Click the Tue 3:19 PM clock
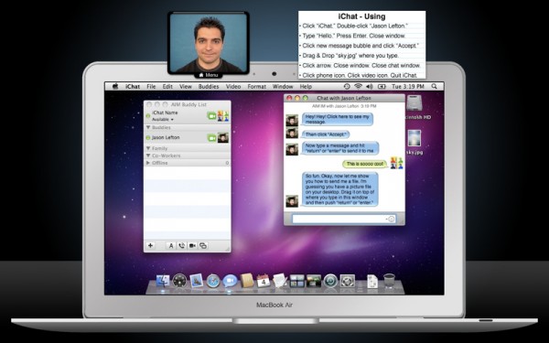This screenshot has width=549, height=343. coord(408,87)
